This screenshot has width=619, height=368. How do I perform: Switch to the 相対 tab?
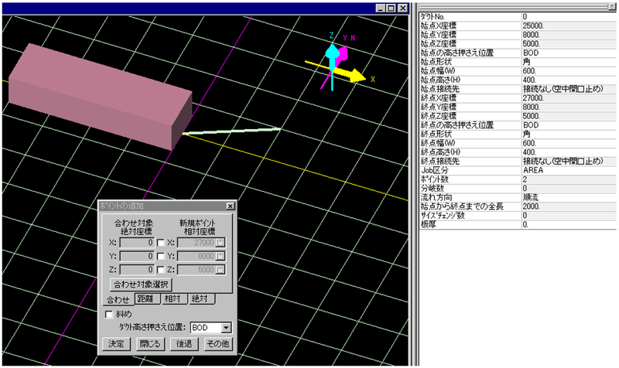(x=173, y=299)
